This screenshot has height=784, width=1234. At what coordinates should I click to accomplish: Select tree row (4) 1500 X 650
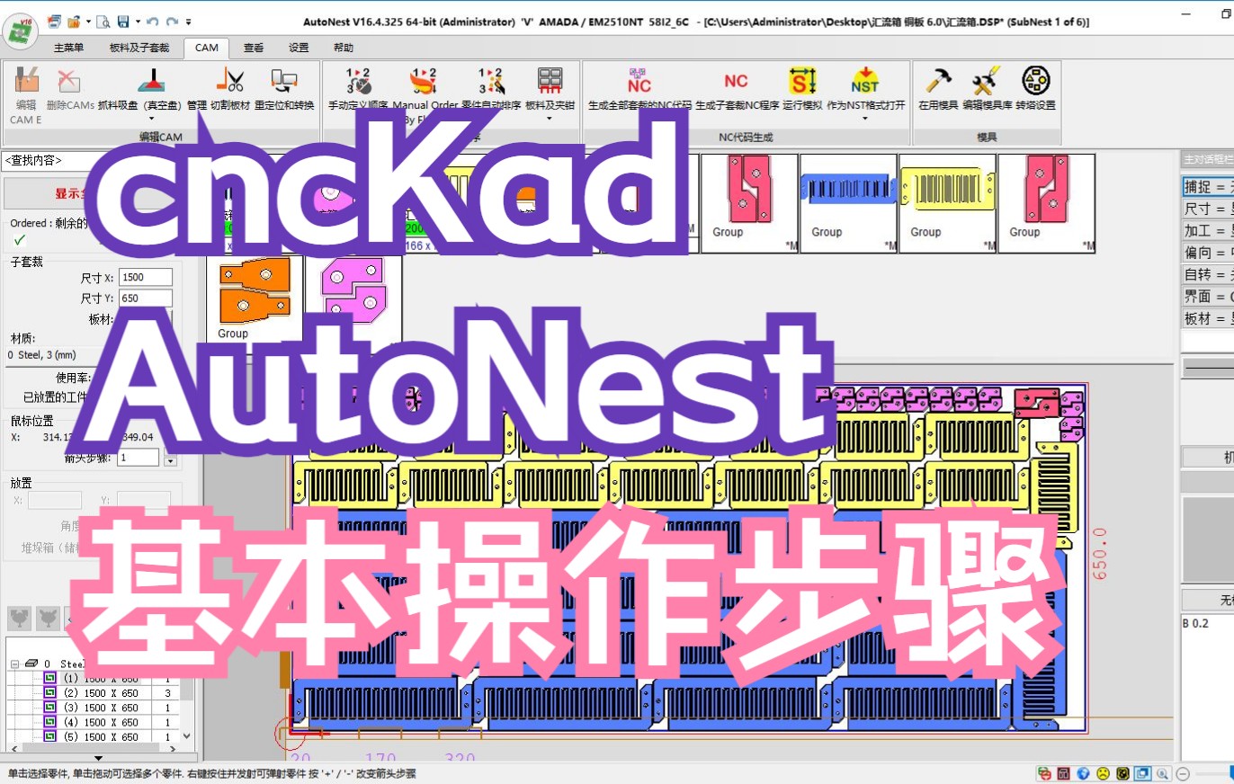coord(100,722)
